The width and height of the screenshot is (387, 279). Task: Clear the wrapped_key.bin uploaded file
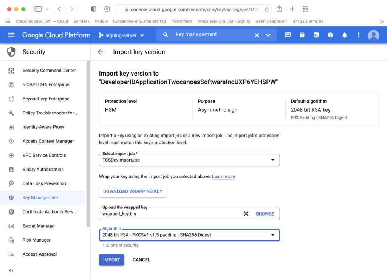tap(246, 214)
